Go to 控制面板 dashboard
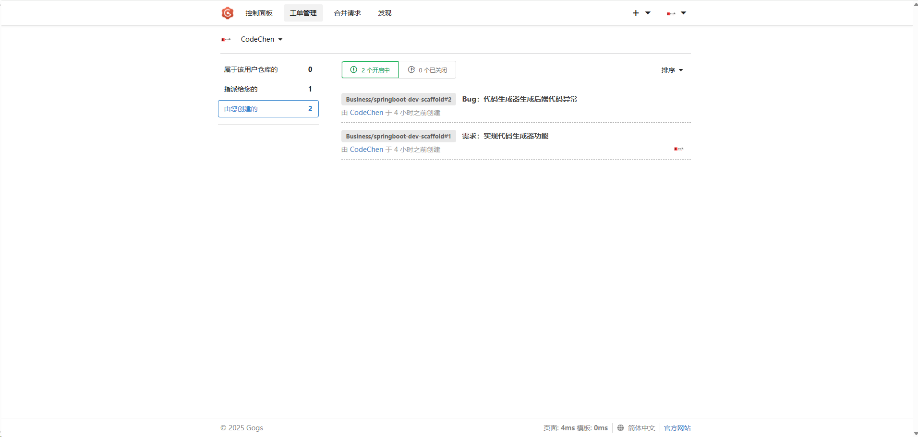The image size is (918, 437). [x=259, y=13]
